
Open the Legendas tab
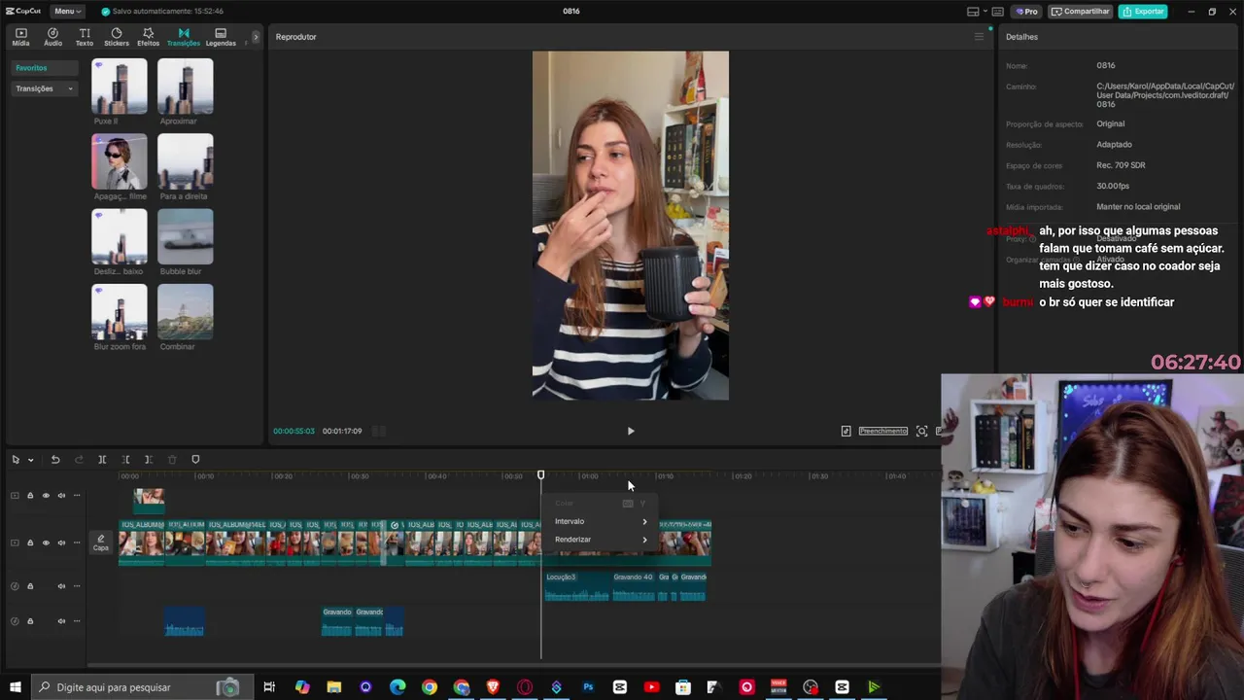click(221, 37)
